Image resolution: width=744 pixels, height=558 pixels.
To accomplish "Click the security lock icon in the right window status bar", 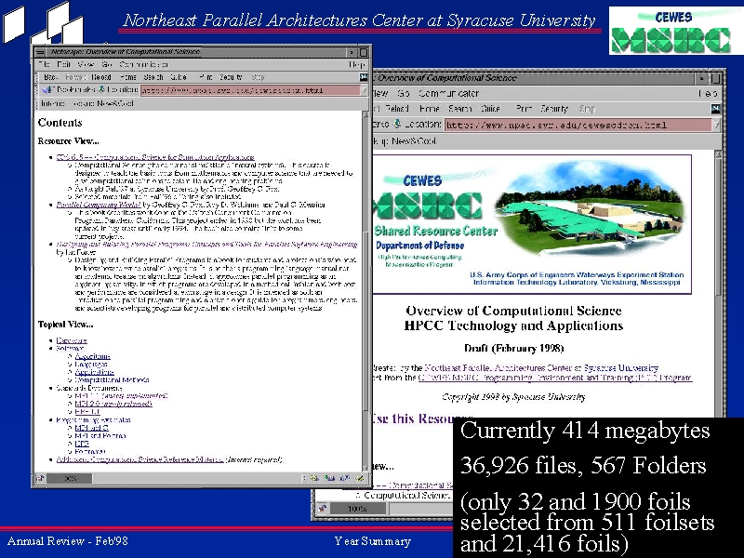I will 323,508.
